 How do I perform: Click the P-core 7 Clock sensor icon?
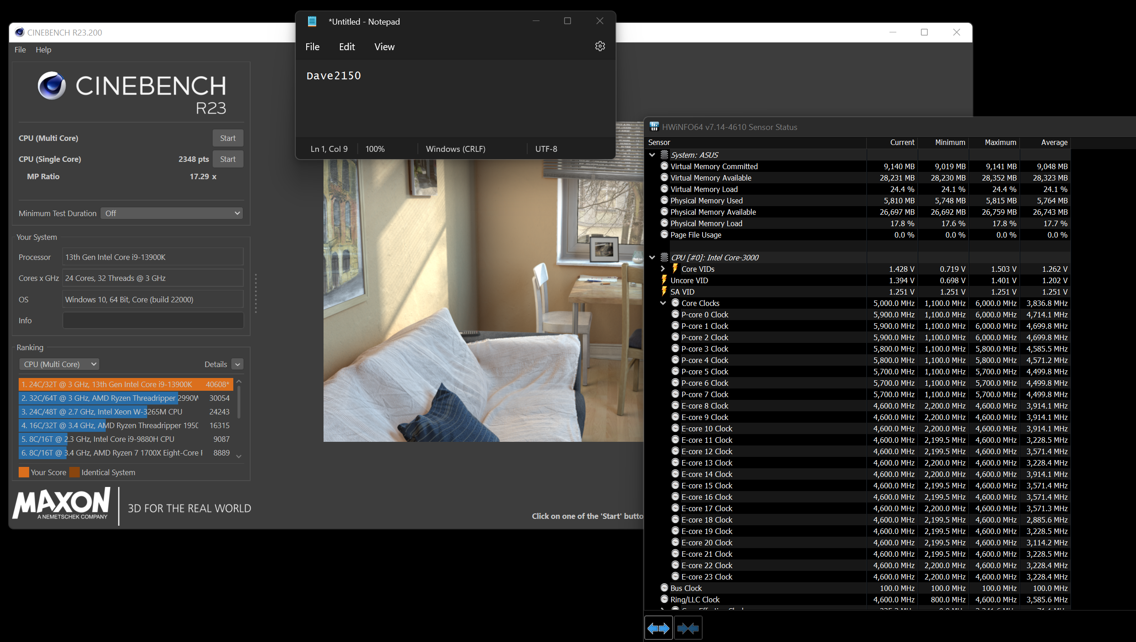tap(675, 394)
